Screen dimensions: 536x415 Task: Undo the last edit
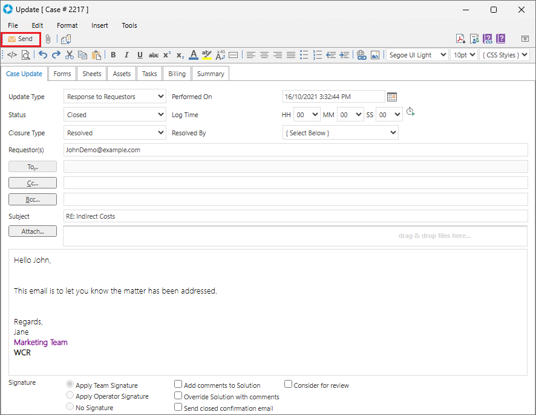click(43, 55)
